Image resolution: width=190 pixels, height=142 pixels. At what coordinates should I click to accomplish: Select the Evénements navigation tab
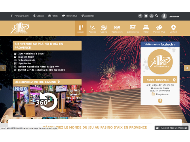pos(133,29)
